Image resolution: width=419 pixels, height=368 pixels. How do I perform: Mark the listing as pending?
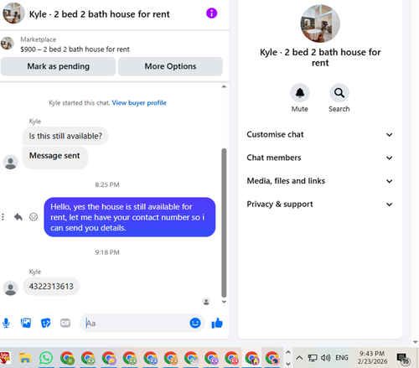(58, 66)
